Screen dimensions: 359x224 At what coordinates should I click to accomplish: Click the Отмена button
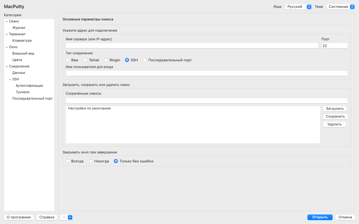click(345, 217)
